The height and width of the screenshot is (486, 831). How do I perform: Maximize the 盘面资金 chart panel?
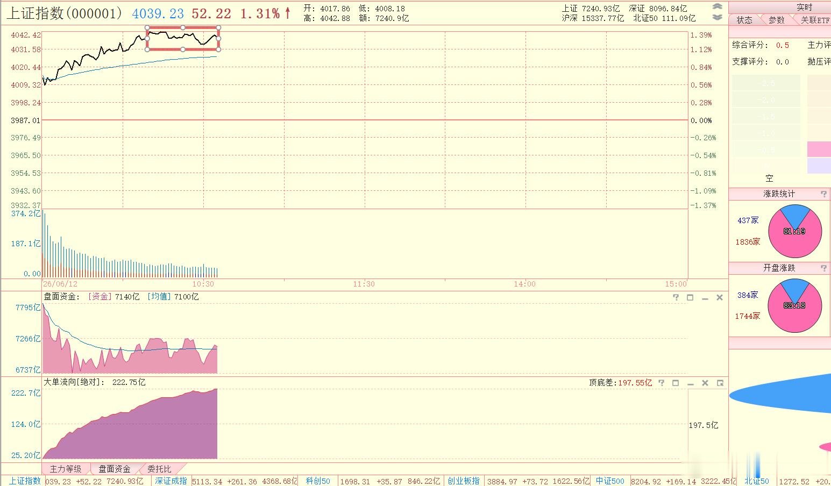click(690, 297)
